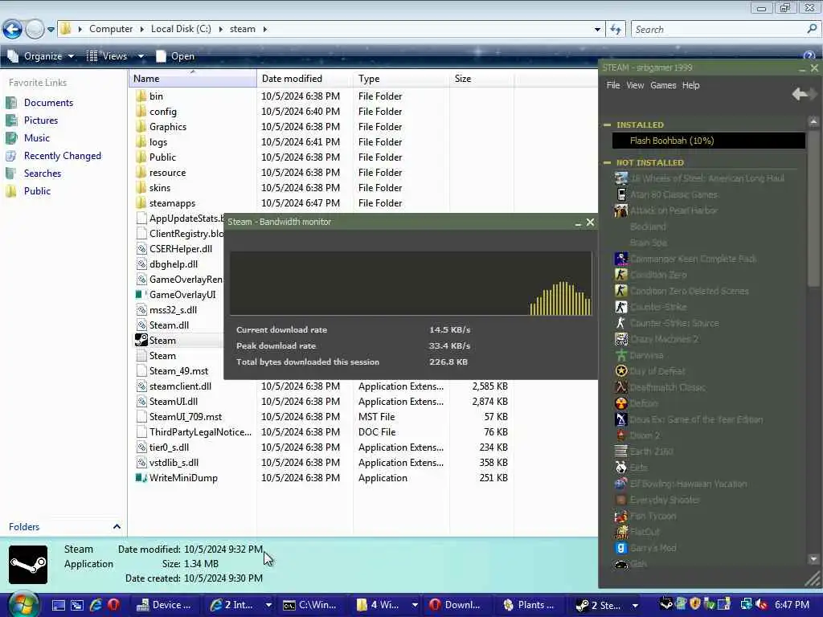Click the Explorer refresh button beside address bar

point(616,30)
